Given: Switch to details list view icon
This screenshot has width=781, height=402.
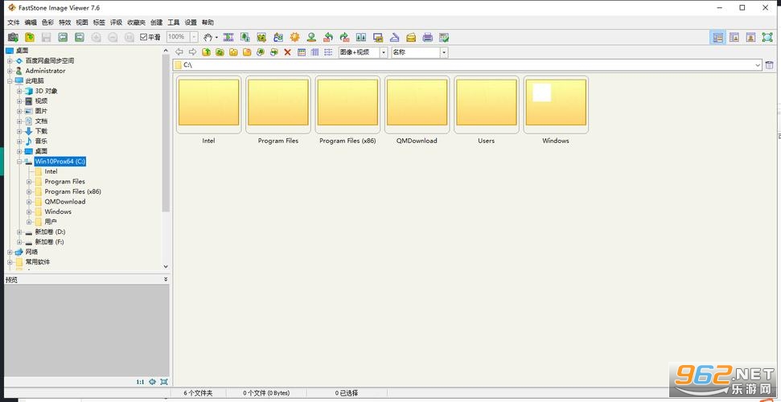Looking at the screenshot, I should pos(314,51).
